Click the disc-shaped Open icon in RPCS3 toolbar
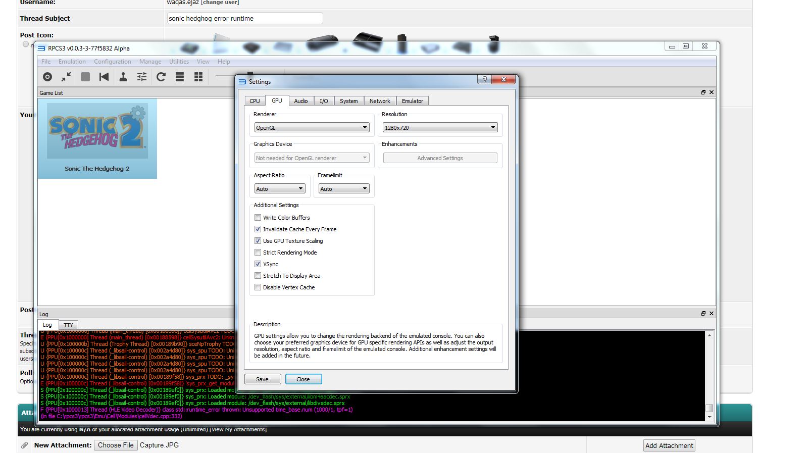 47,77
